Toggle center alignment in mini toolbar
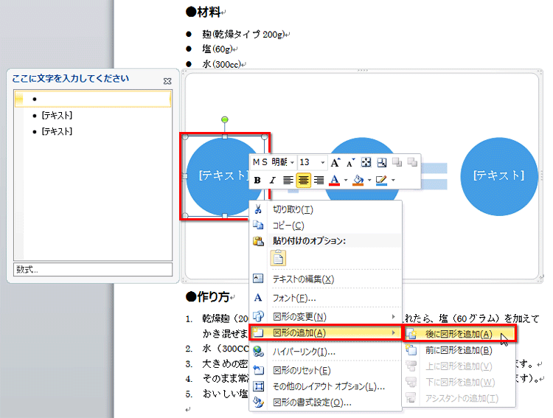The image size is (553, 418). click(303, 181)
